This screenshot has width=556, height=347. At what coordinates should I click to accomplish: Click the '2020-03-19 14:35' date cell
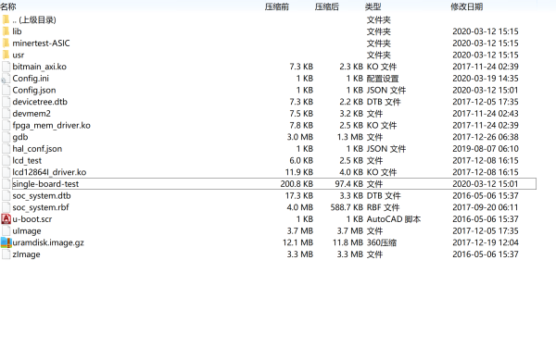[485, 79]
